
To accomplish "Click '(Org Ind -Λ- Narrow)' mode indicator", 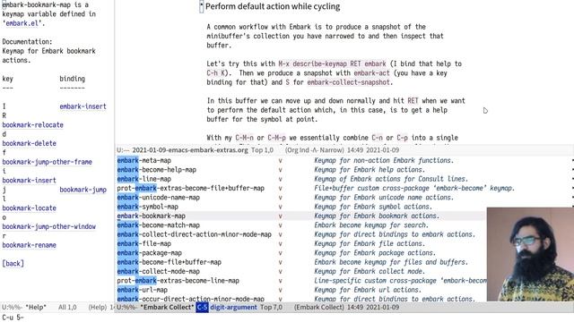I will 315,150.
